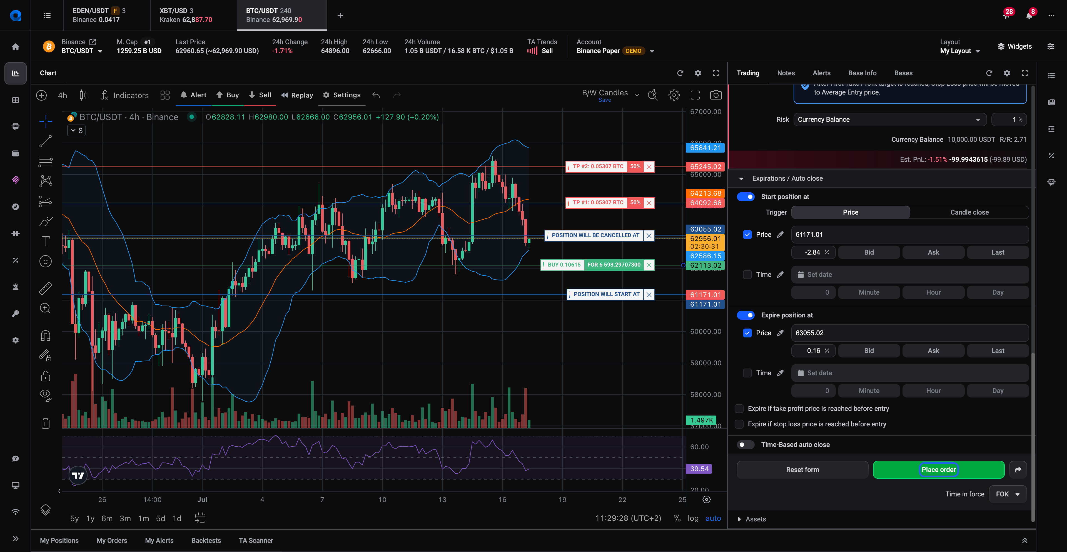Click the green Place order button

click(x=939, y=469)
